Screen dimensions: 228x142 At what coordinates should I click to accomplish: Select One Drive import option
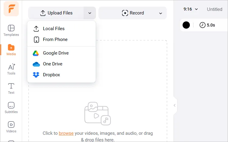61,64
